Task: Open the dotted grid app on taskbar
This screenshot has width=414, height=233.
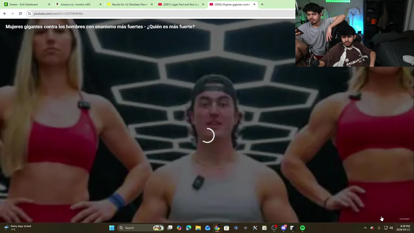Action: [245, 228]
